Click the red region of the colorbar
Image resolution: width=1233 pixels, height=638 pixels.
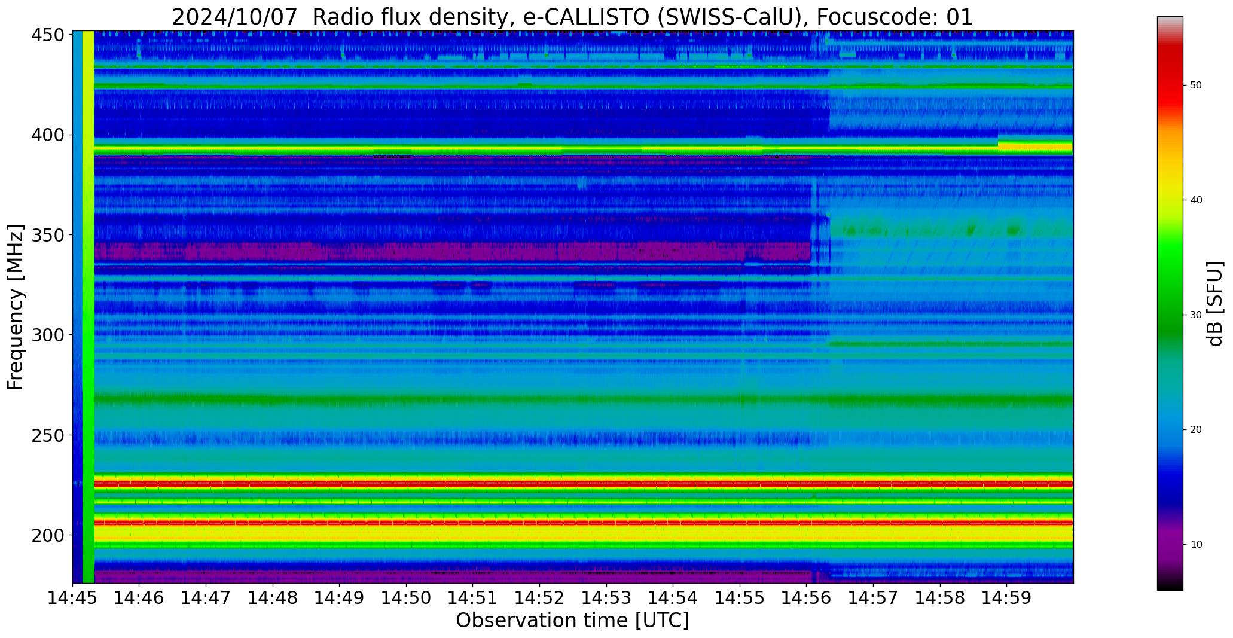click(x=1170, y=78)
